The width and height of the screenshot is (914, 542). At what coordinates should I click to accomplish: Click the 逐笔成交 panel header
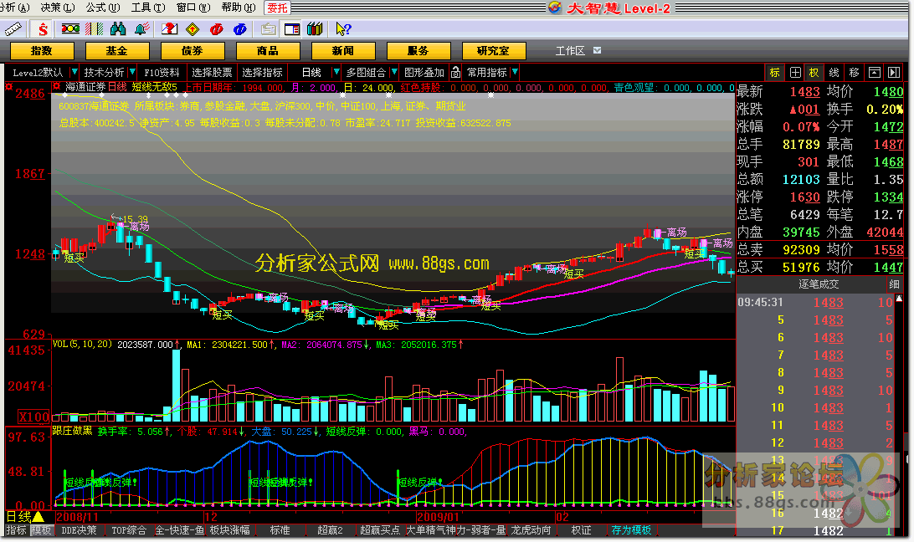click(x=819, y=284)
